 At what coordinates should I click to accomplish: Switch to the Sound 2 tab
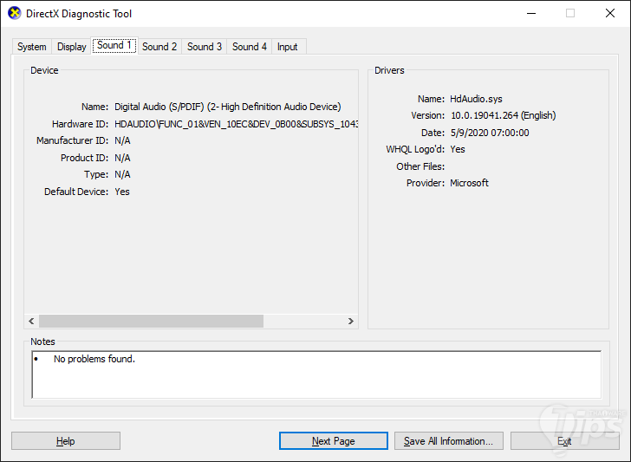pyautogui.click(x=159, y=47)
